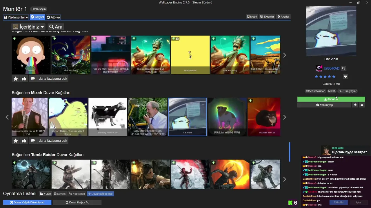Image resolution: width=371 pixels, height=208 pixels.
Task: Open author UrBoiRAD profile link
Action: point(331,68)
